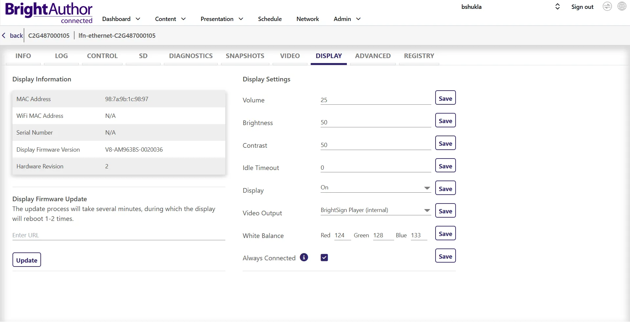
Task: Save the Video Output setting
Action: coord(445,211)
